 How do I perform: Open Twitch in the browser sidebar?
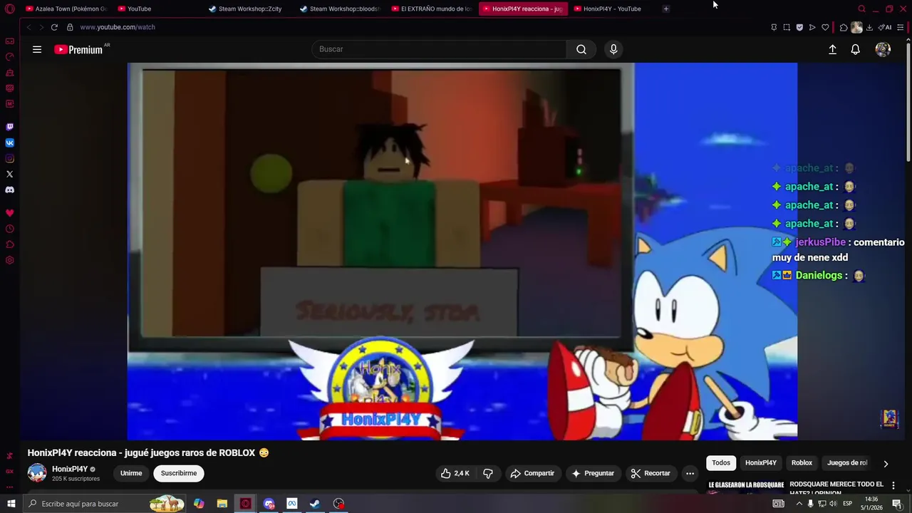[9, 127]
